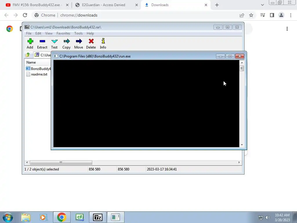Click the network tray icon
The image size is (297, 223).
(261, 217)
